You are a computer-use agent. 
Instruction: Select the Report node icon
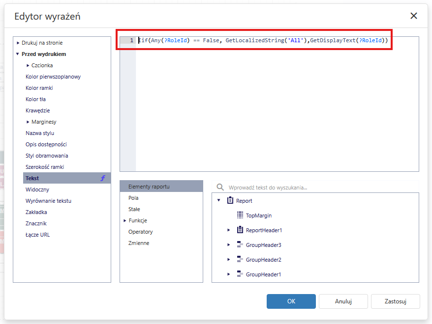(230, 200)
